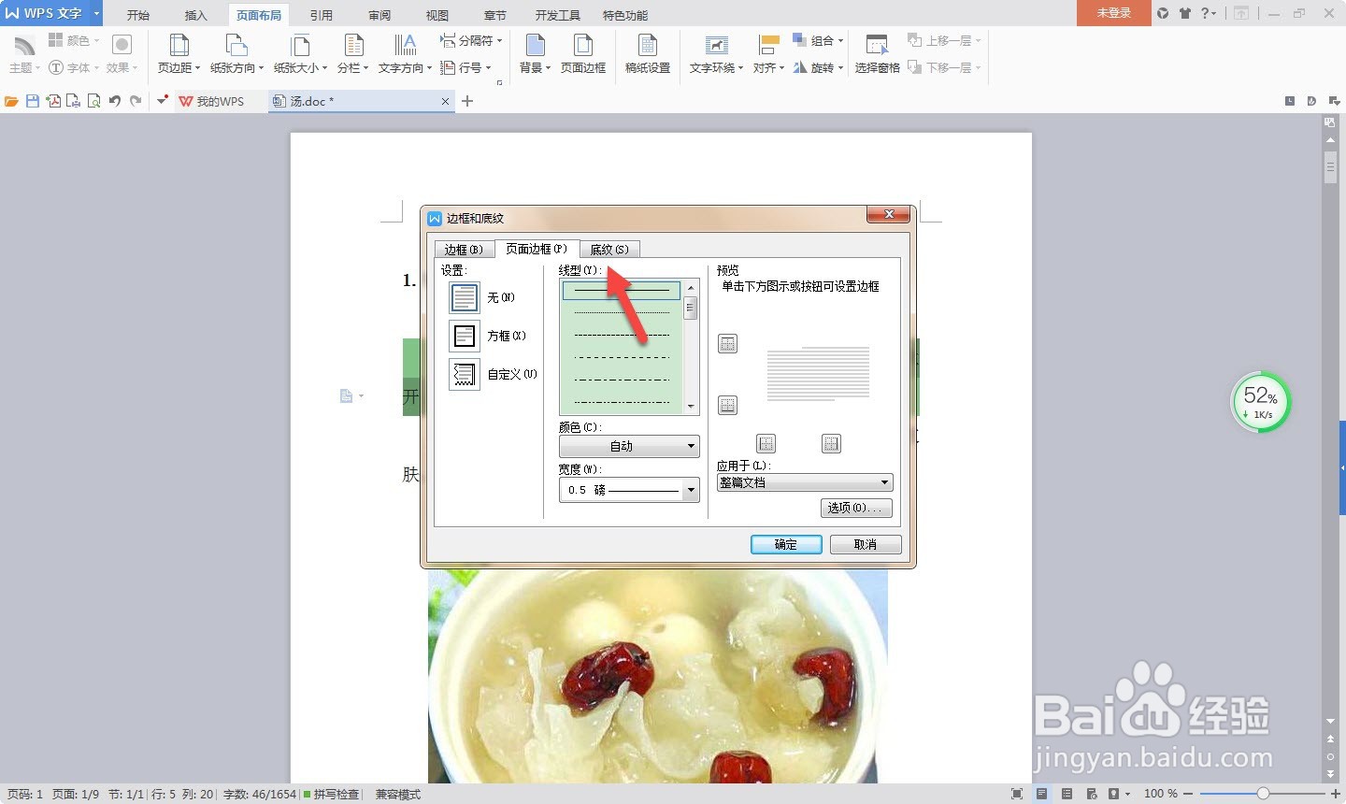Click the page background (背景) icon

535,45
